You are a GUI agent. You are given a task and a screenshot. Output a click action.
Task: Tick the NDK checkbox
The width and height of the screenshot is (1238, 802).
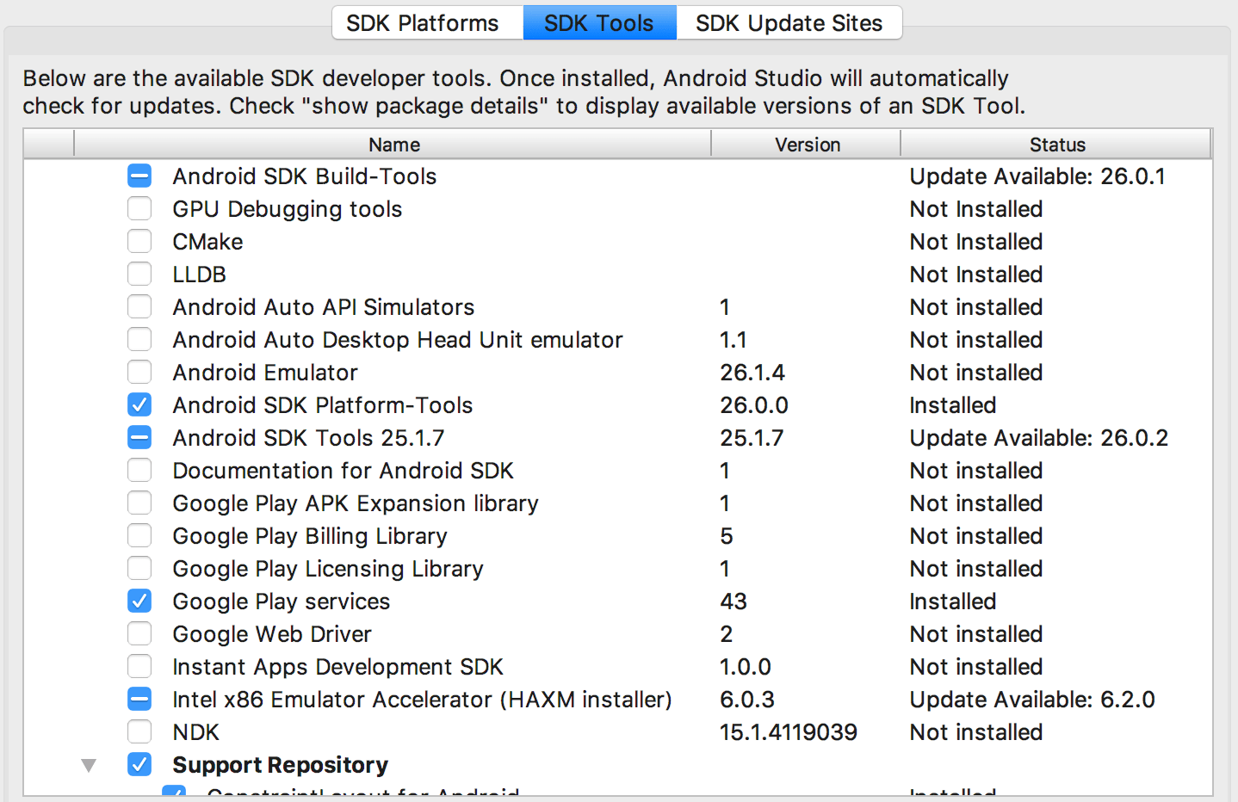tap(139, 732)
